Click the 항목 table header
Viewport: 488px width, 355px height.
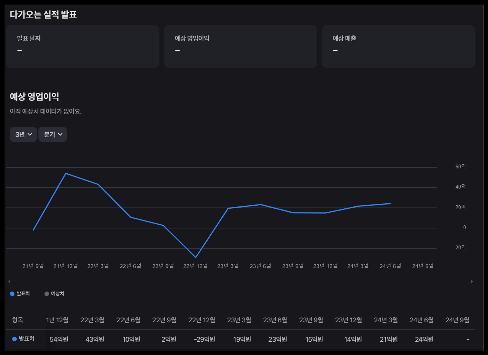(17, 320)
